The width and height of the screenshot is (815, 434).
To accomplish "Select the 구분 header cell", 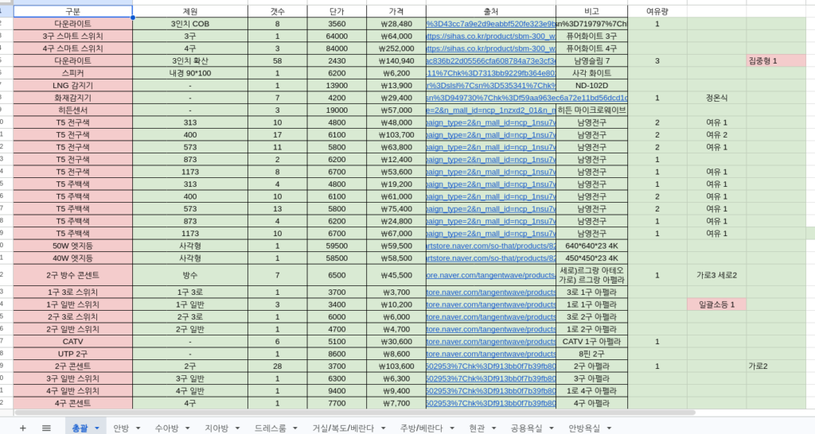I will click(x=72, y=11).
